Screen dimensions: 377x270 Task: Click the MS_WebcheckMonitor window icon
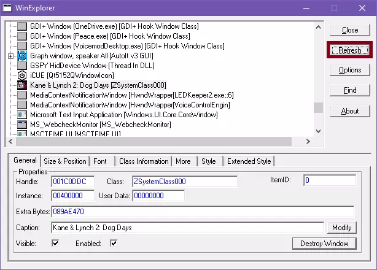pyautogui.click(x=22, y=125)
